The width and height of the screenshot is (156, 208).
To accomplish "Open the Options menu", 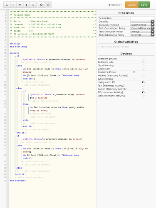I will coord(115,5).
